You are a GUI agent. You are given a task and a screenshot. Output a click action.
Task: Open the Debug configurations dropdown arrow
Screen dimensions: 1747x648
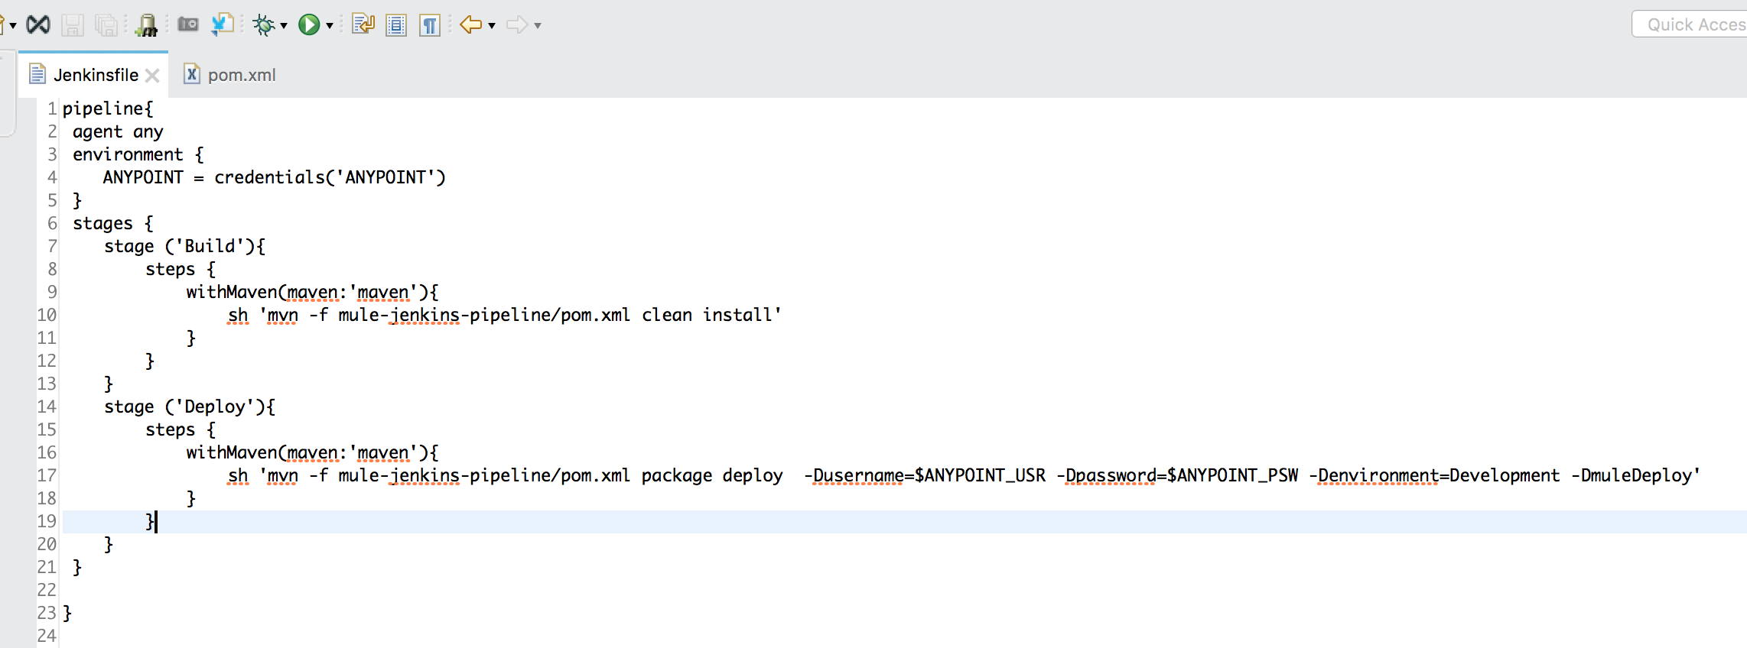pos(284,26)
